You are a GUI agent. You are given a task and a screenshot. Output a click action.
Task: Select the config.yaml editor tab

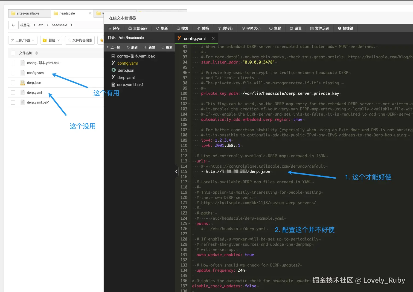pos(194,38)
